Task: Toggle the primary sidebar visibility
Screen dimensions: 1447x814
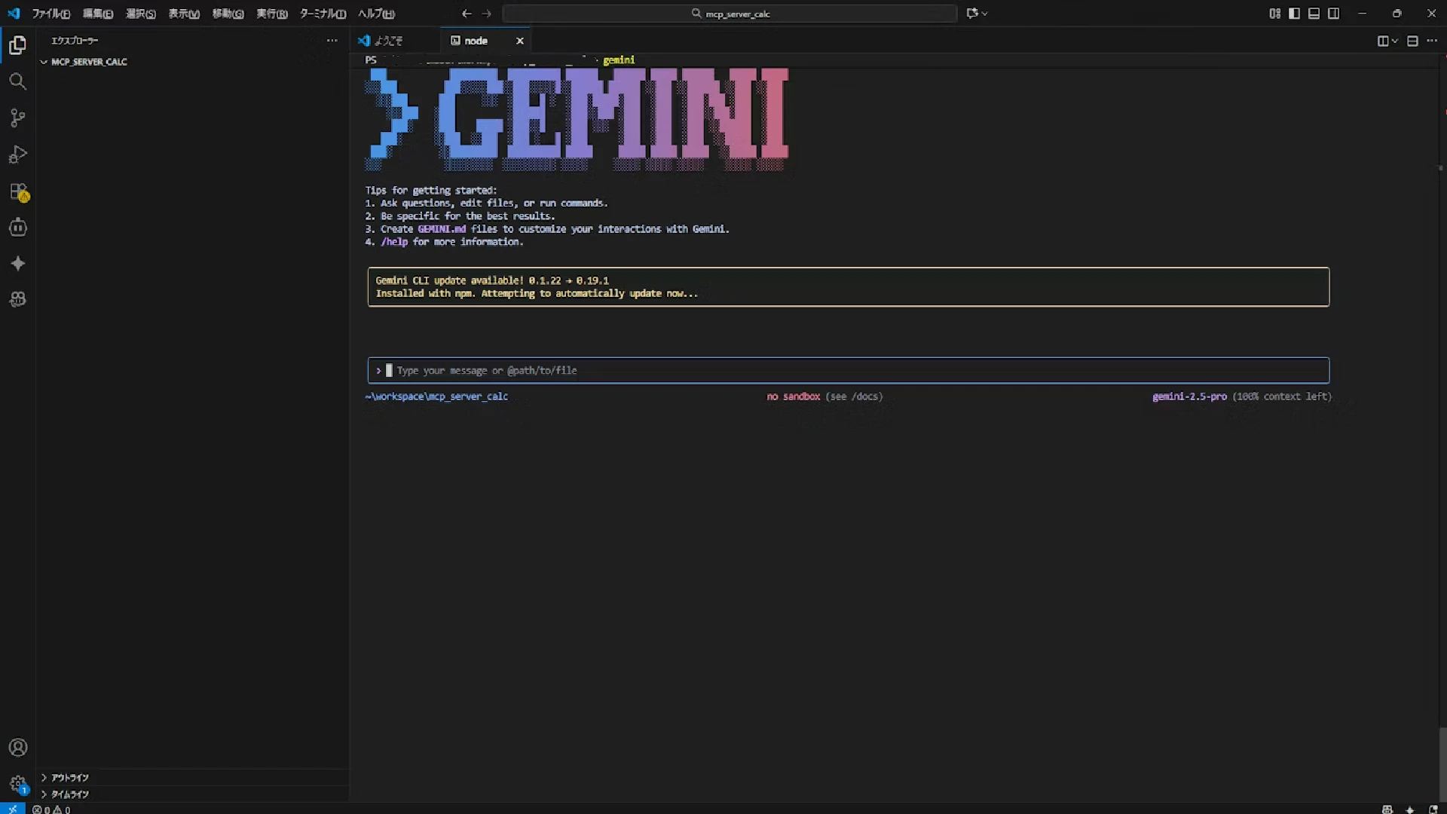Action: [1294, 14]
